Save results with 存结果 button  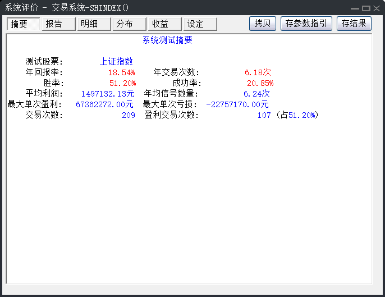354,24
